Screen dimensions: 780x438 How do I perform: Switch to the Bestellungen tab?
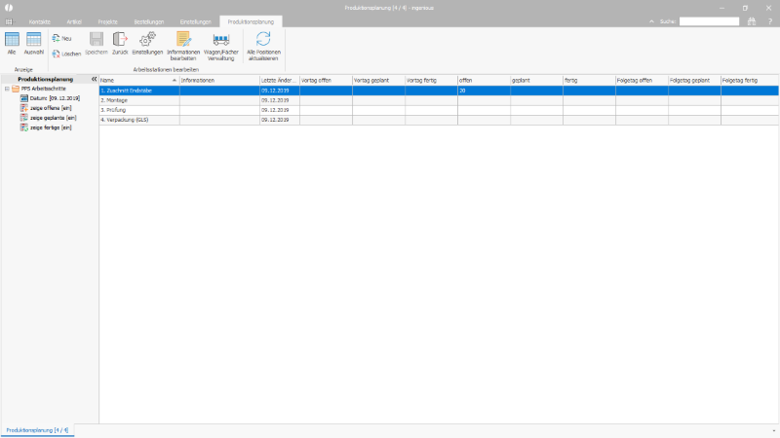[x=149, y=21]
